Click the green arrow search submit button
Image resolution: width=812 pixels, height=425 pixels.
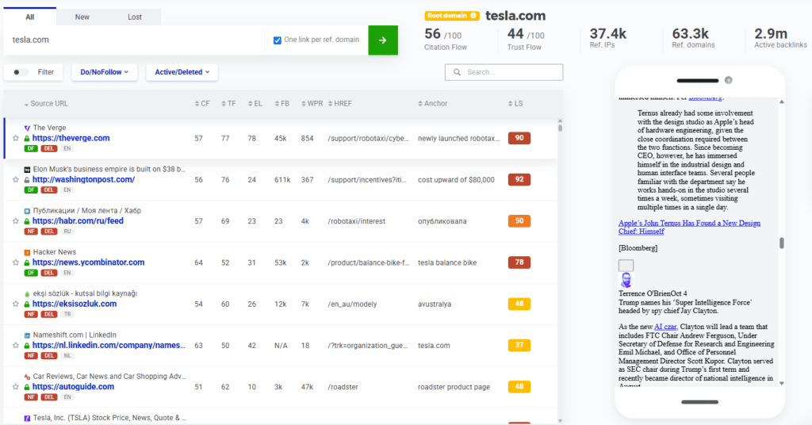click(383, 40)
